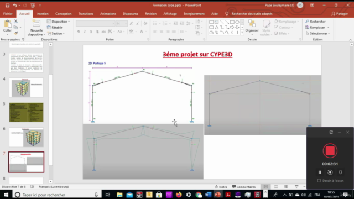Open the Sélectionner dropdown

(317, 33)
